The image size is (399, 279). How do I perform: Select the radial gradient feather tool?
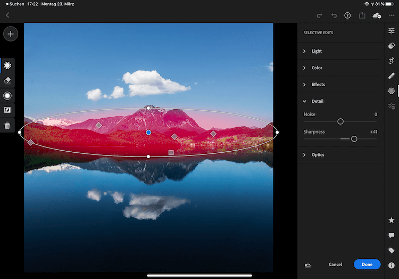pyautogui.click(x=7, y=96)
